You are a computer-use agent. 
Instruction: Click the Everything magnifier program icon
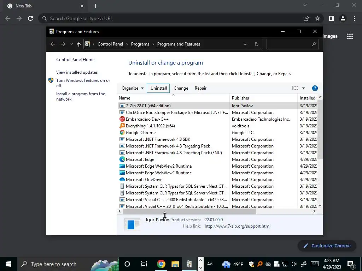[122, 126]
